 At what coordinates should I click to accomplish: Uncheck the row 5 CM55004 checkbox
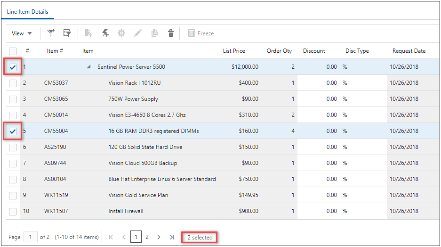13,132
